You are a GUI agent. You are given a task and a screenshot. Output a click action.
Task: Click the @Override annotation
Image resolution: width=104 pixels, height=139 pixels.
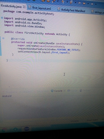18,39
